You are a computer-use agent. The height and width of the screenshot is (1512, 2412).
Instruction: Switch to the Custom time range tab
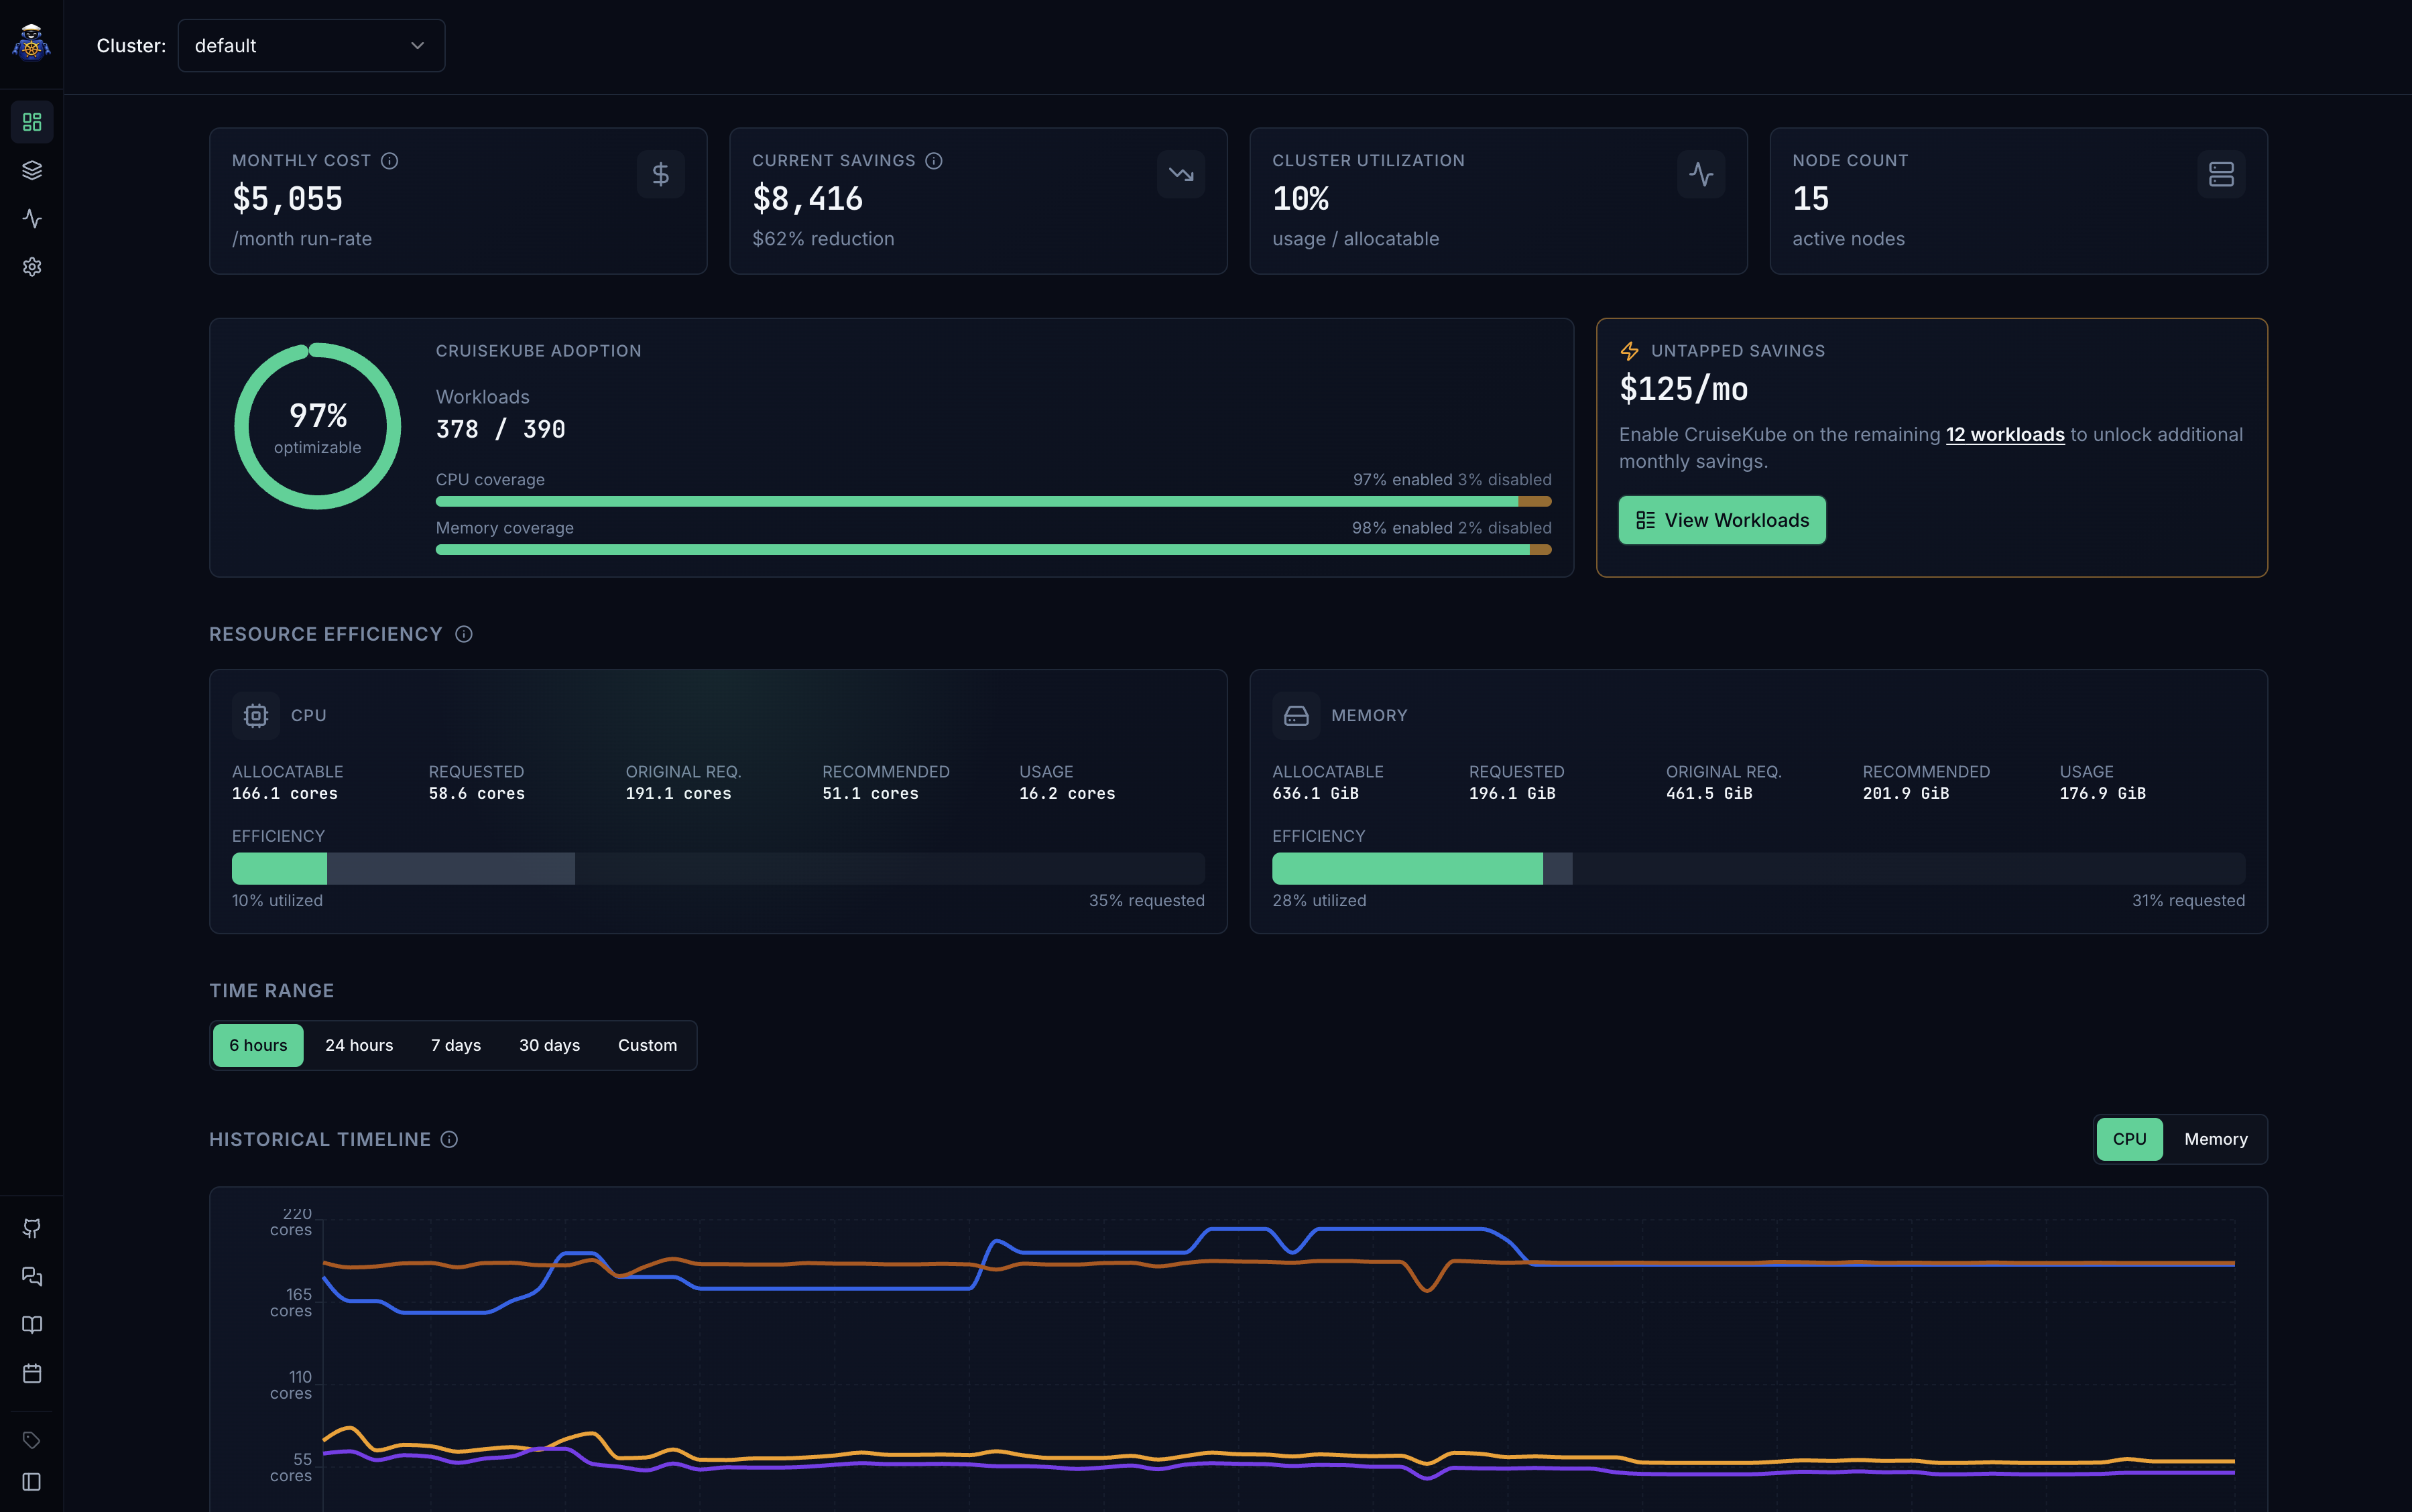pyautogui.click(x=647, y=1045)
